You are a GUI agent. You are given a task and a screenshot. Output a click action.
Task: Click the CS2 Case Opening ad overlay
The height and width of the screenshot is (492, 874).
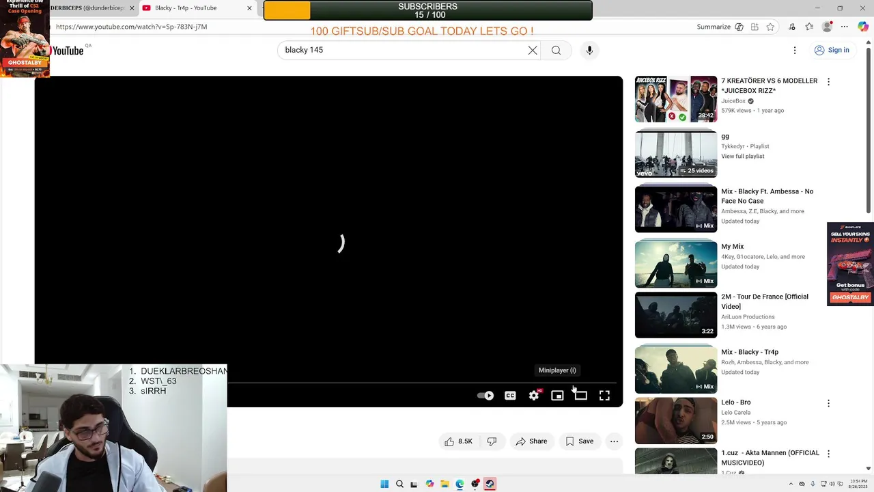(x=25, y=38)
